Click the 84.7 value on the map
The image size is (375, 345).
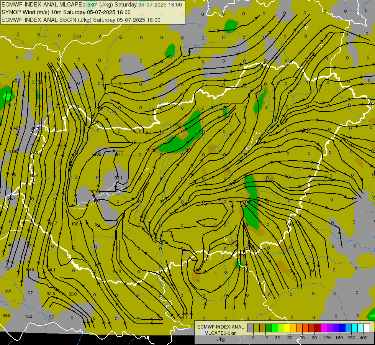(53, 223)
